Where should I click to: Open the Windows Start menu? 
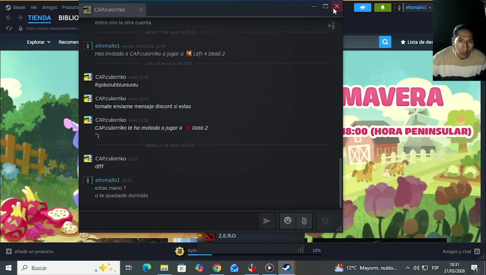[x=8, y=268]
